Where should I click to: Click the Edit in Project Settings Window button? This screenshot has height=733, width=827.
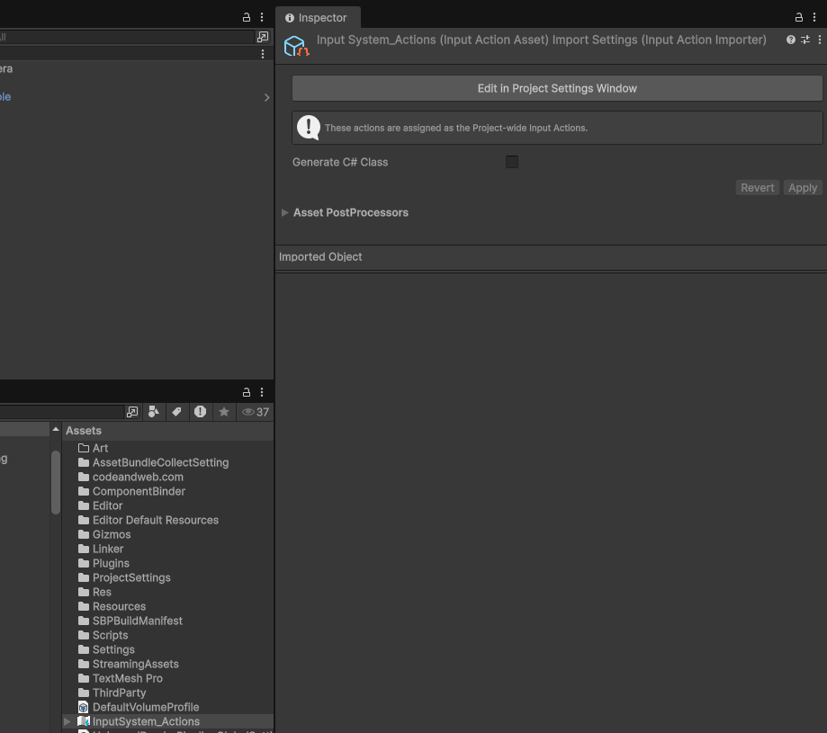(x=557, y=88)
